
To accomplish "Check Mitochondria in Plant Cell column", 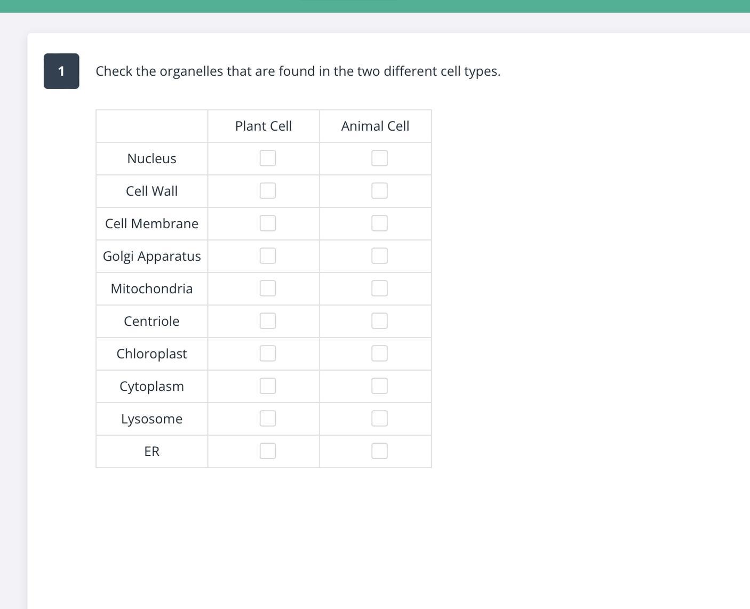I will pos(268,289).
